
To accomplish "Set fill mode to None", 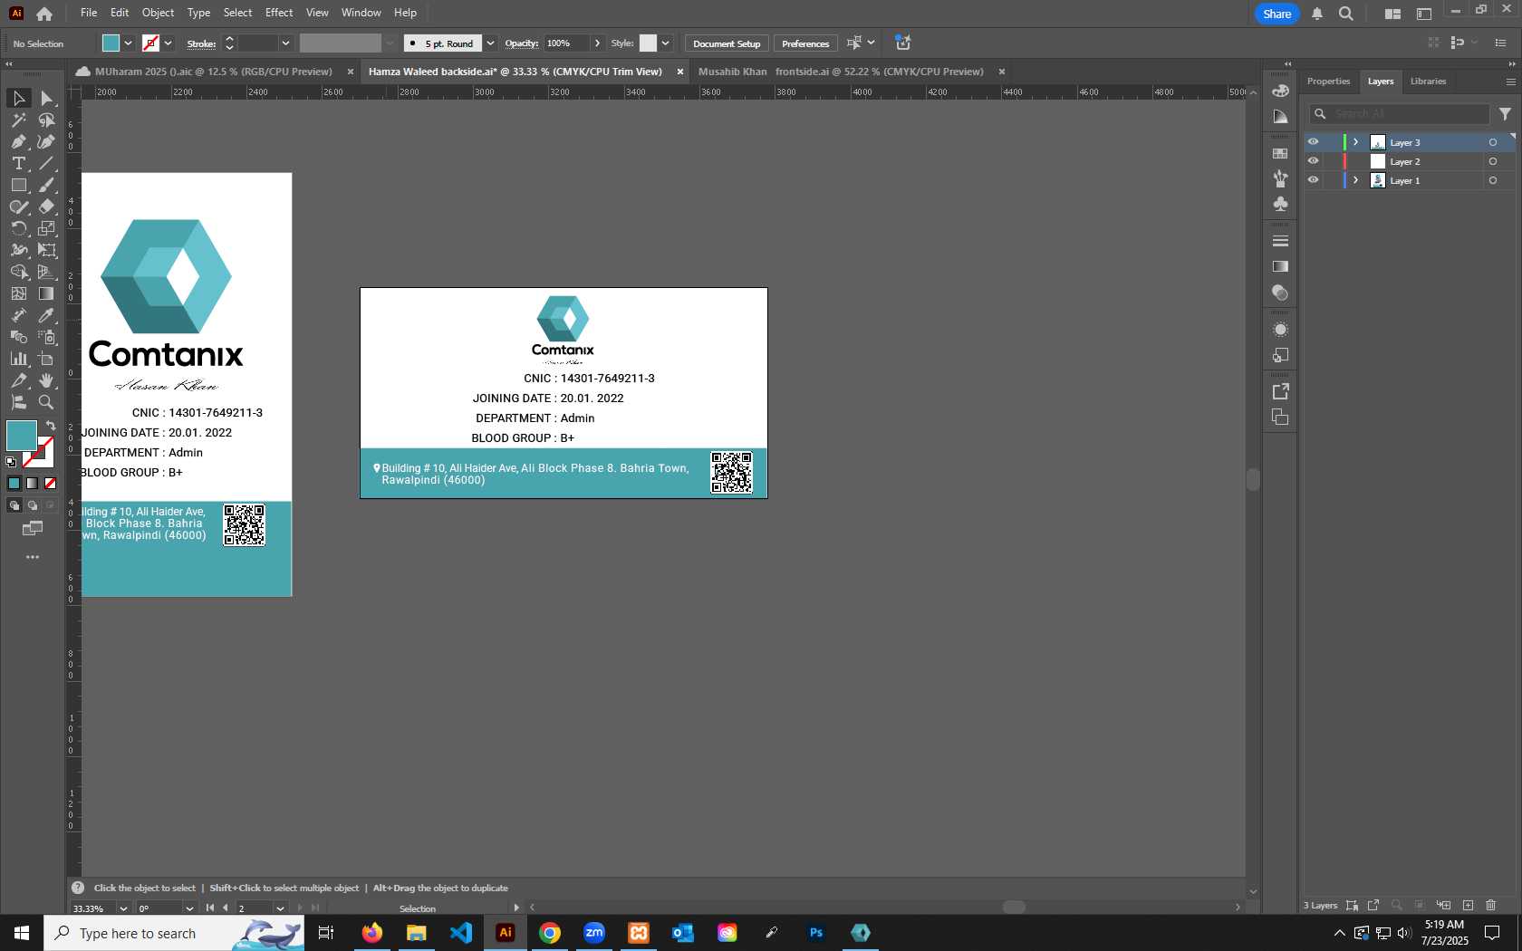I will 51,483.
